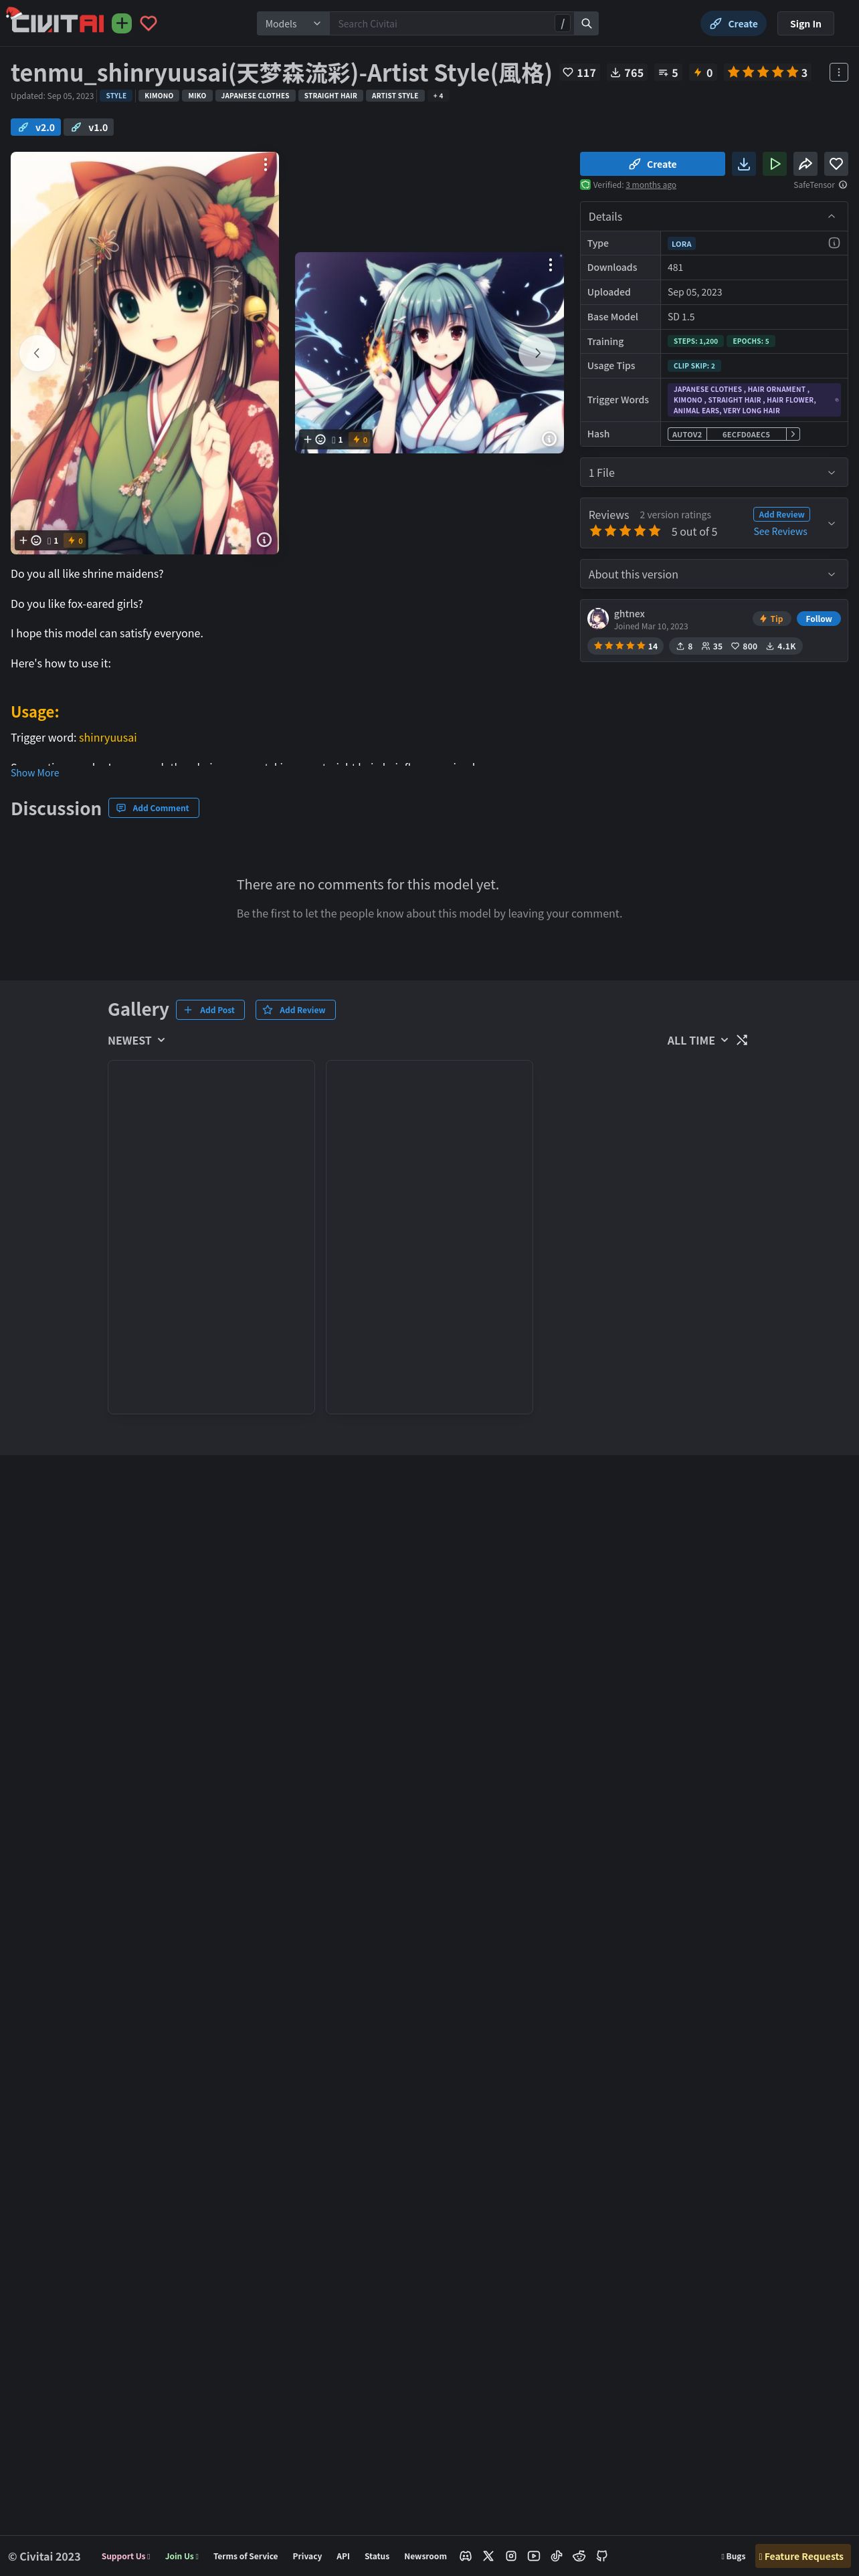Screen dimensions: 859x2576
Task: Add reaction on the fox girl image
Action: click(314, 439)
